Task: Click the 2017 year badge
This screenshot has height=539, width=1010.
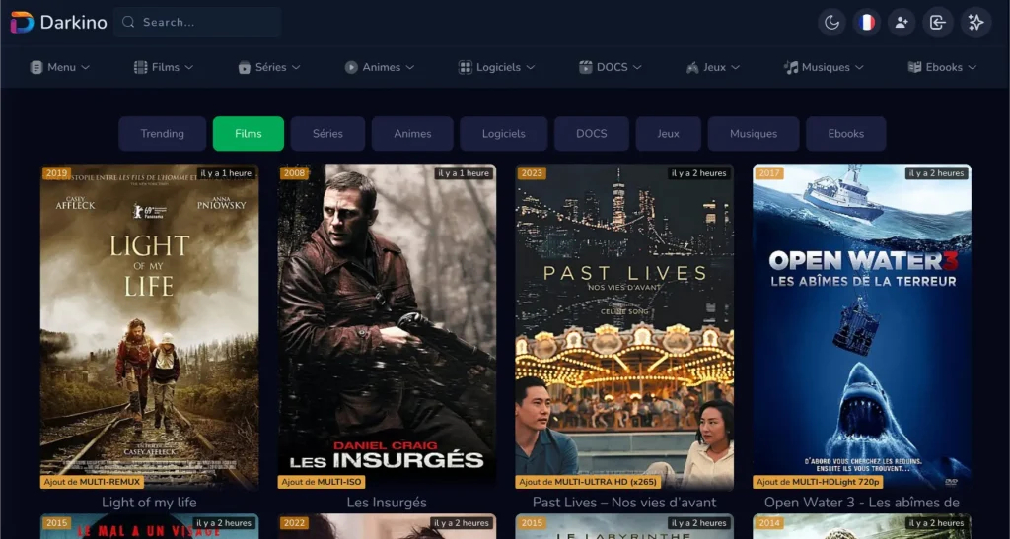Action: [769, 173]
